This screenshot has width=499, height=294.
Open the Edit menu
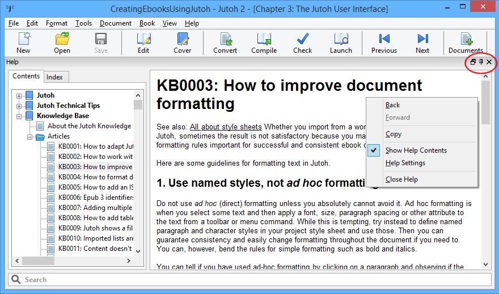click(x=32, y=23)
